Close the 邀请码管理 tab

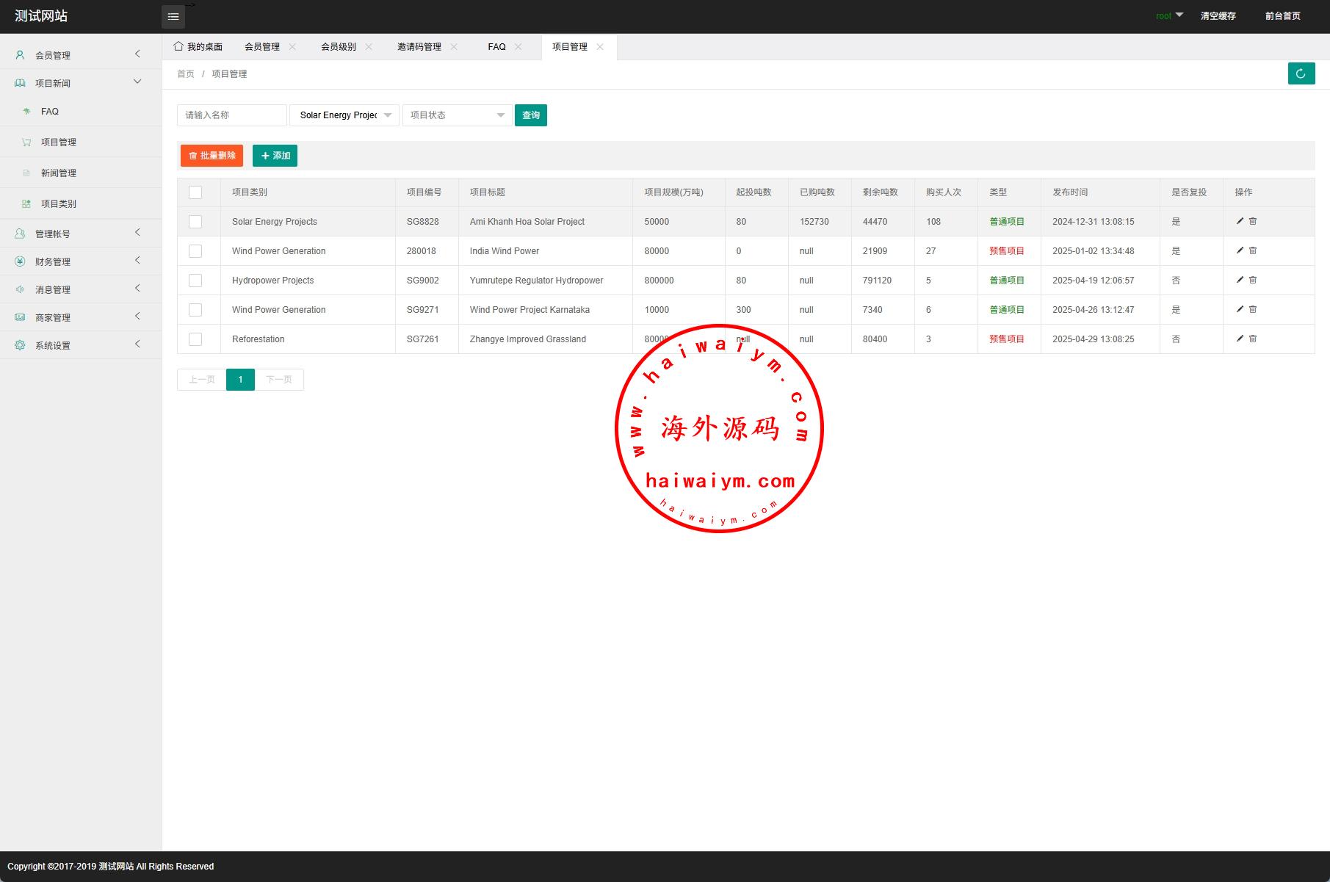454,47
